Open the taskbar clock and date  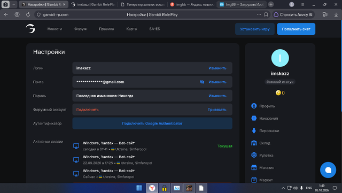pos(322,188)
